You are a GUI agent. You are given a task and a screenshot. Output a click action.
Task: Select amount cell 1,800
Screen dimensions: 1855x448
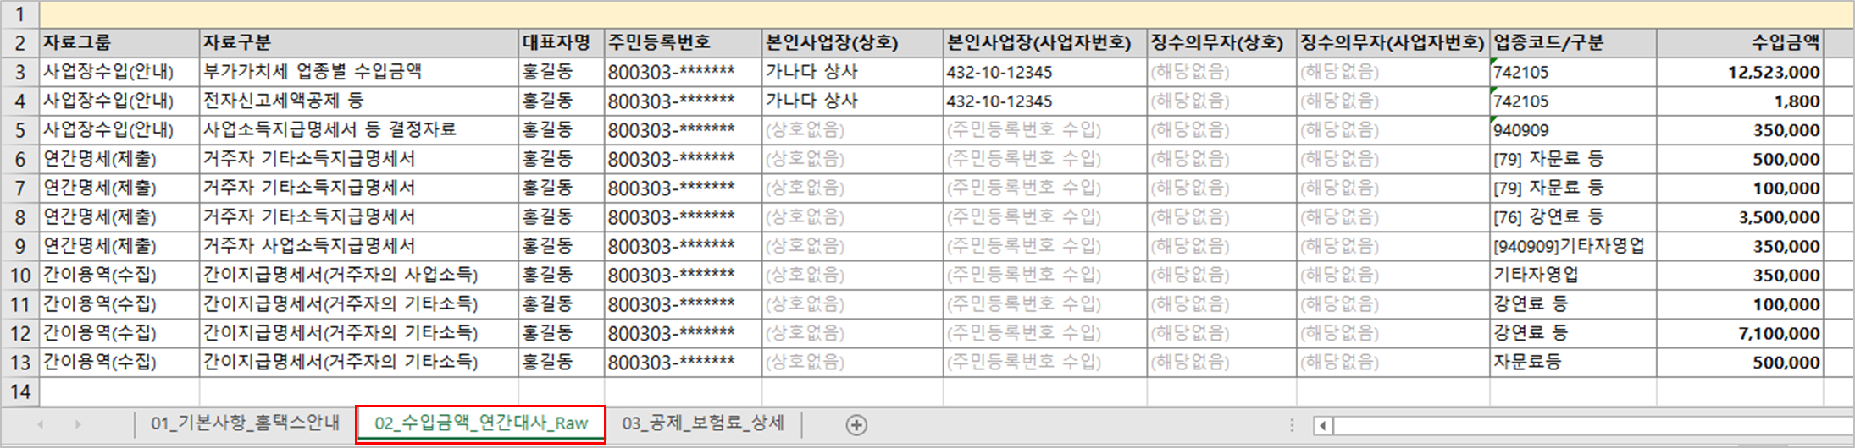(1741, 101)
